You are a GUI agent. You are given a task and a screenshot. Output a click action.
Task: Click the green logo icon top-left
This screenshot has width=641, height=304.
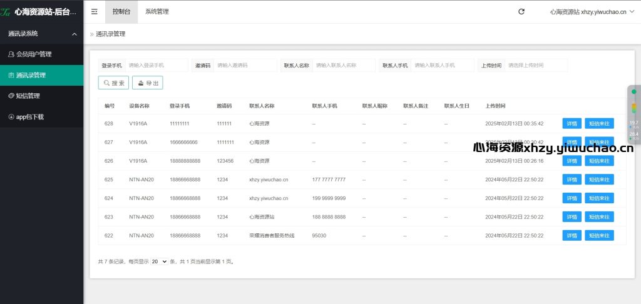5,13
